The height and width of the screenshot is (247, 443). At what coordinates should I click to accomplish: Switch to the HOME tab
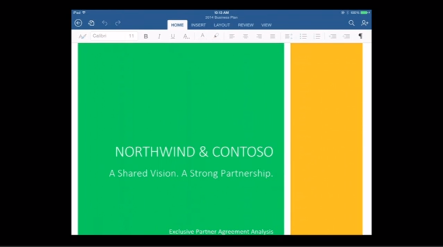click(x=177, y=25)
